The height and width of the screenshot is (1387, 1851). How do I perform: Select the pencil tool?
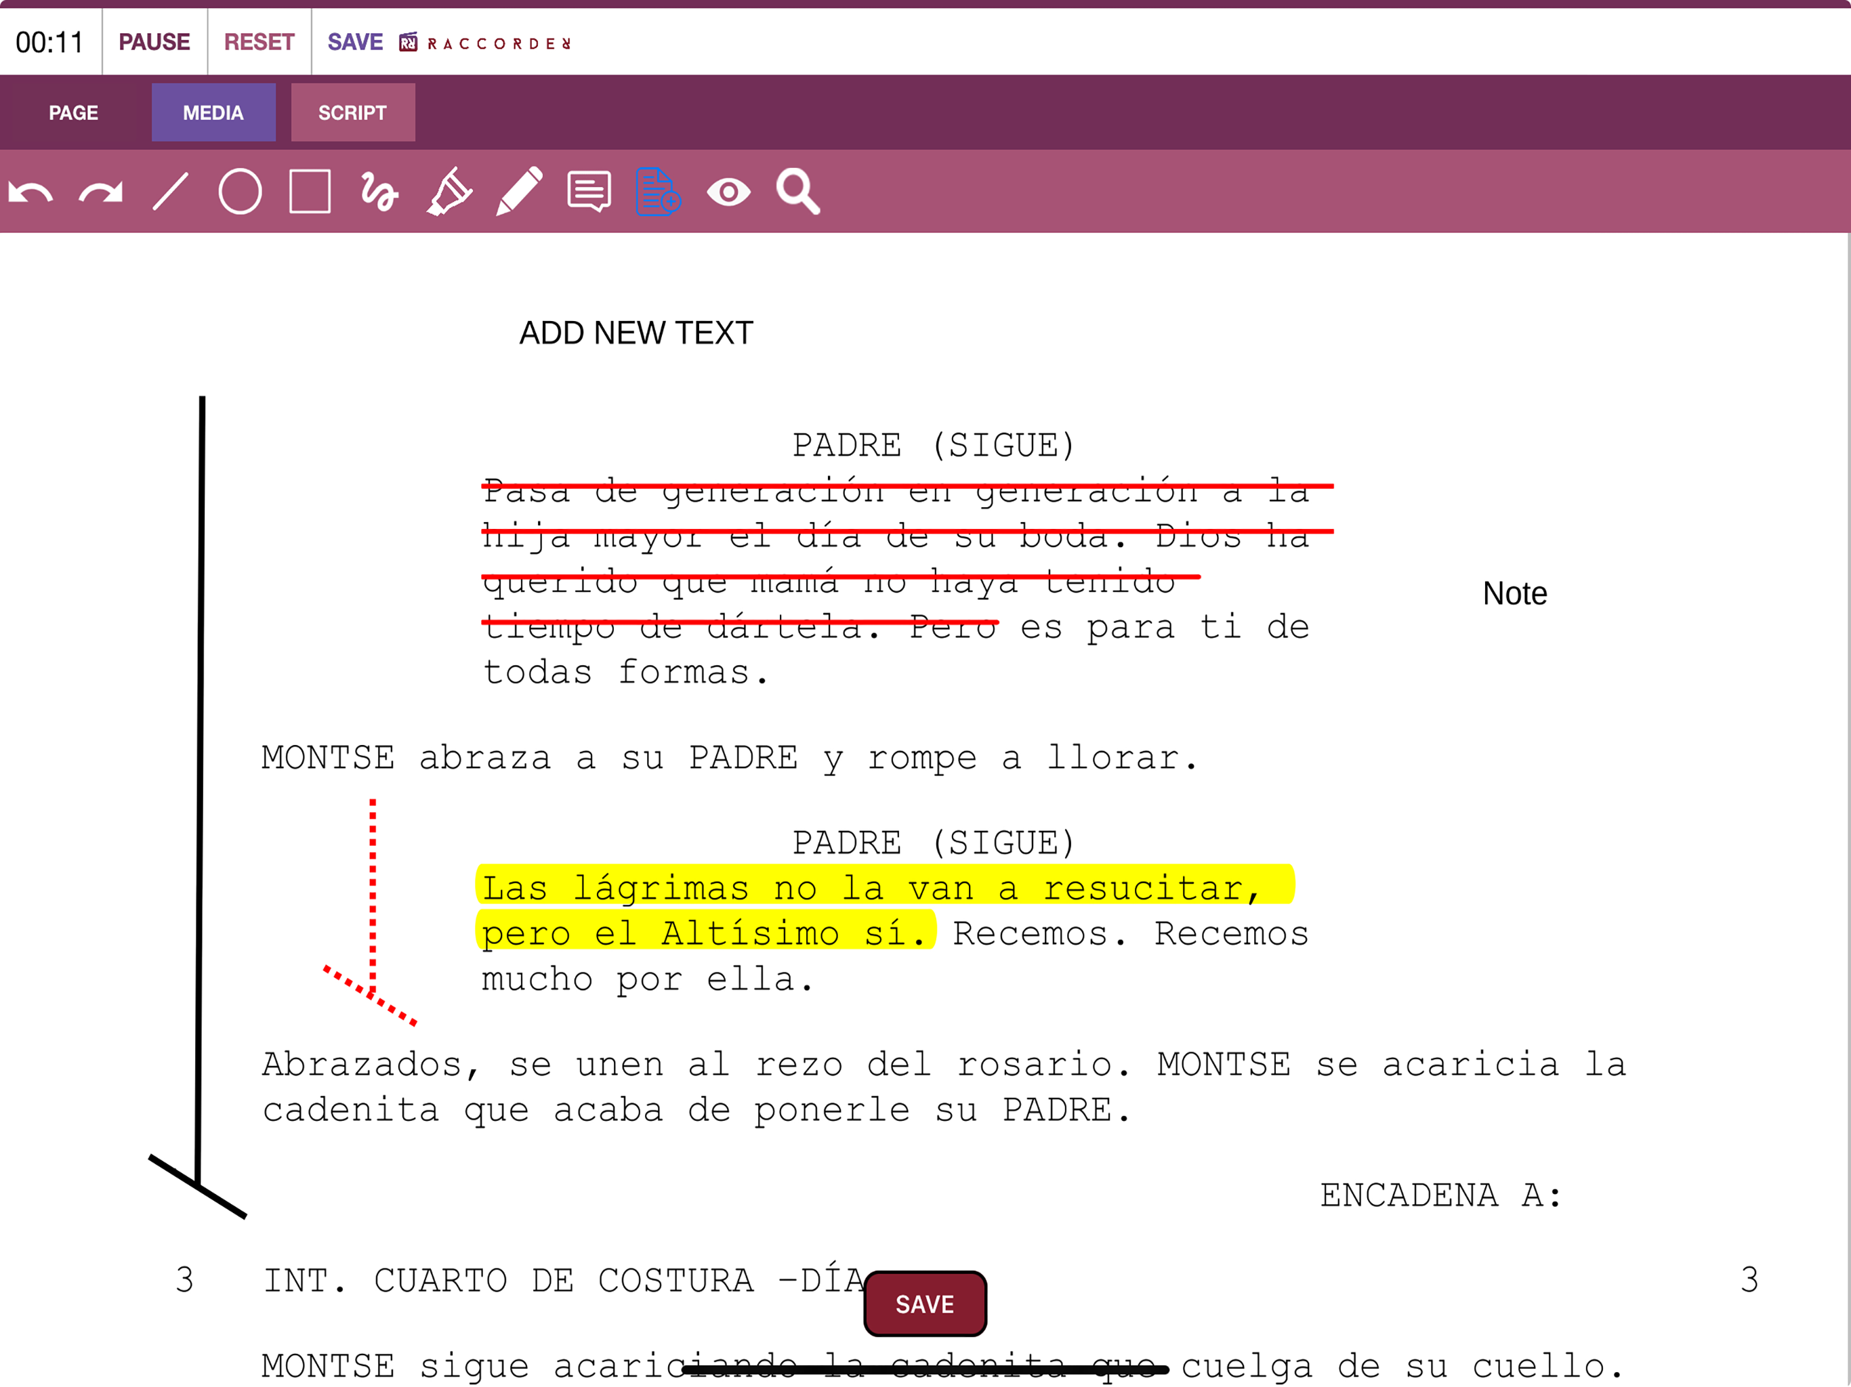(x=520, y=192)
